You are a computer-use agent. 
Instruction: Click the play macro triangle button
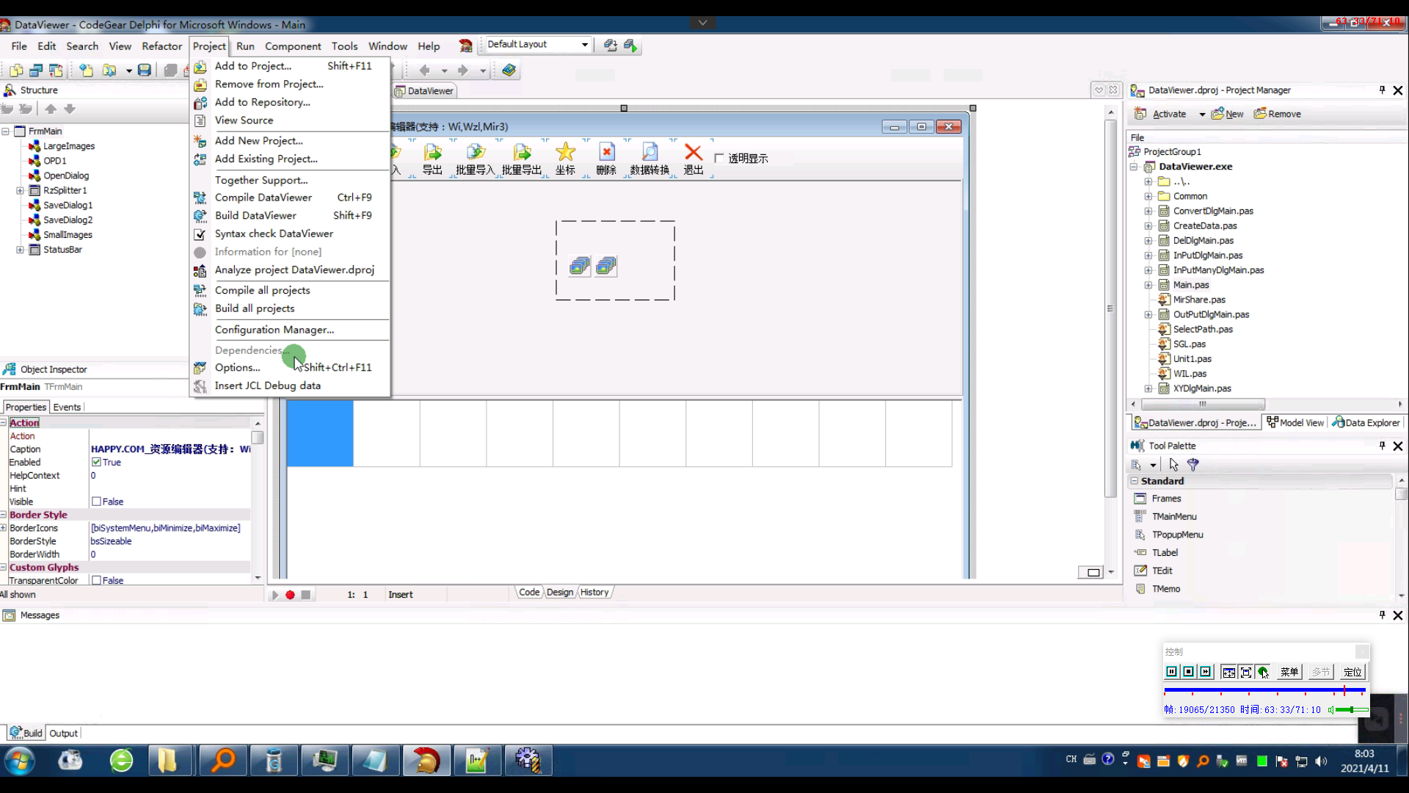point(274,595)
